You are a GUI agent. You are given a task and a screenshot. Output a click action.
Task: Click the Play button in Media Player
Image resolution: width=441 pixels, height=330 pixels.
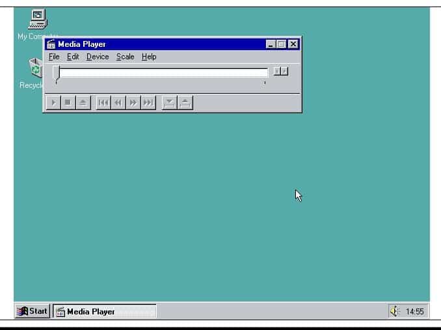pos(53,103)
